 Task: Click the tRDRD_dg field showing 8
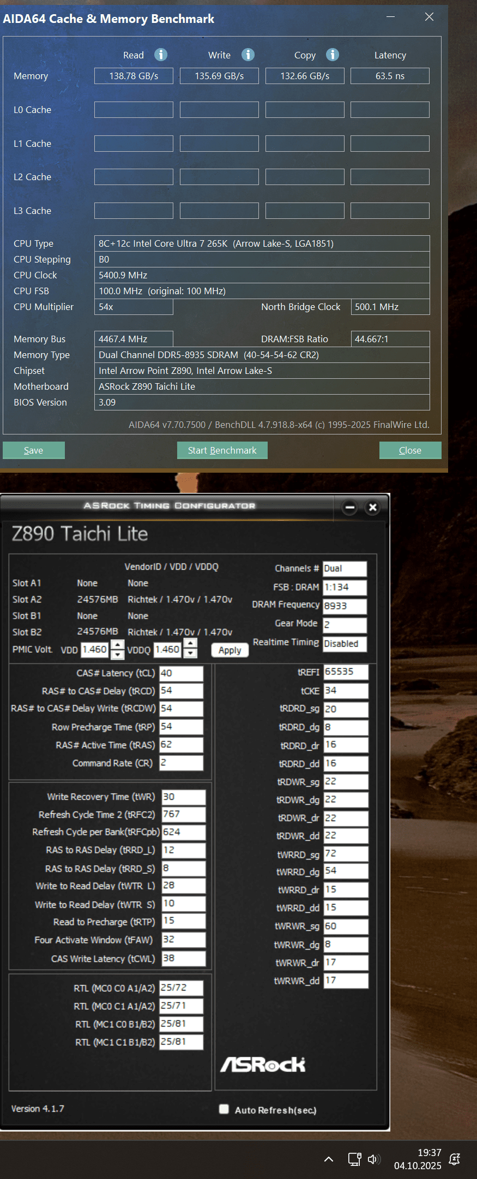pyautogui.click(x=346, y=728)
